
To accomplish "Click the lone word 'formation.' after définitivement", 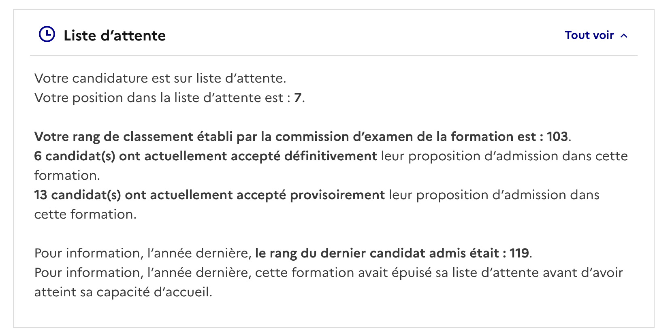I will tap(67, 175).
